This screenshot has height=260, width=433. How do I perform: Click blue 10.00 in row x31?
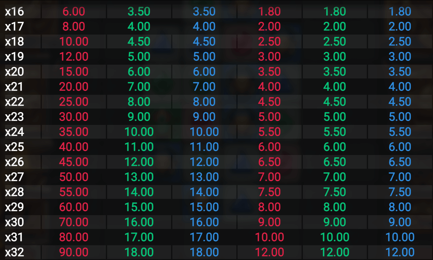click(x=400, y=237)
